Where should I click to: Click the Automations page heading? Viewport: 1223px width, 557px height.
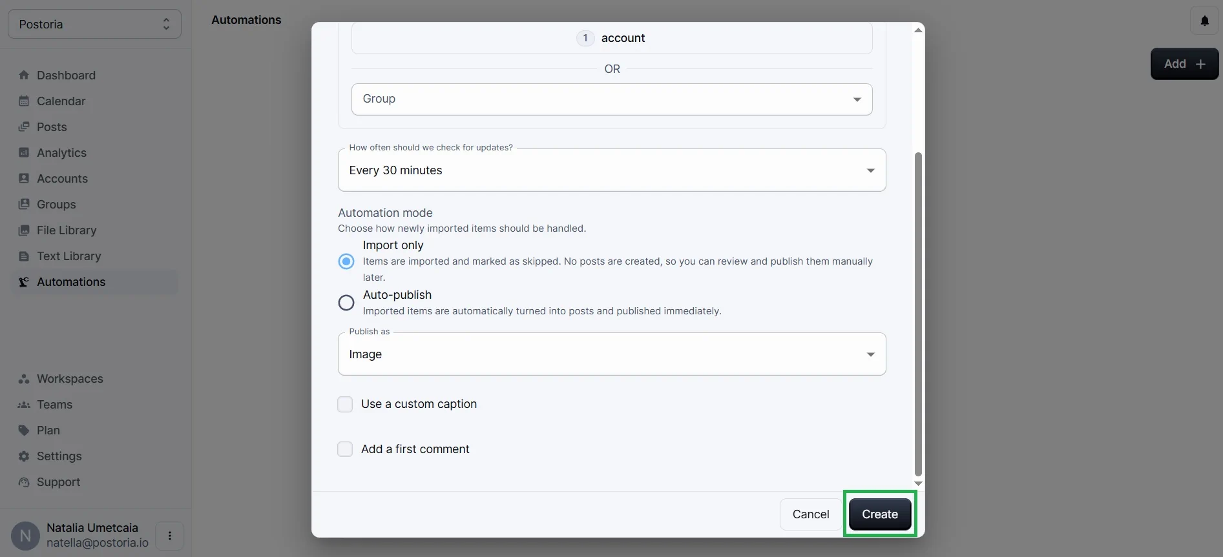pyautogui.click(x=246, y=20)
